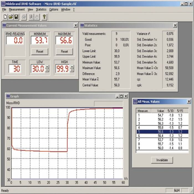Click the New file toolbar icon
This screenshot has width=194, height=194.
pos(5,17)
